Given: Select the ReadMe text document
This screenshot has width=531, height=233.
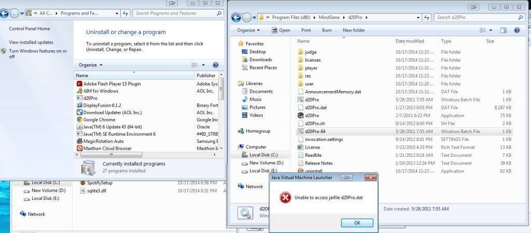Looking at the screenshot, I should 313,155.
